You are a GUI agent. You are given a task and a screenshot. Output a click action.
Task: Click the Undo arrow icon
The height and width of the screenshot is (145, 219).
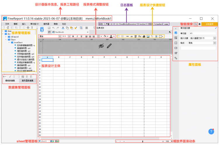[x=53, y=28]
